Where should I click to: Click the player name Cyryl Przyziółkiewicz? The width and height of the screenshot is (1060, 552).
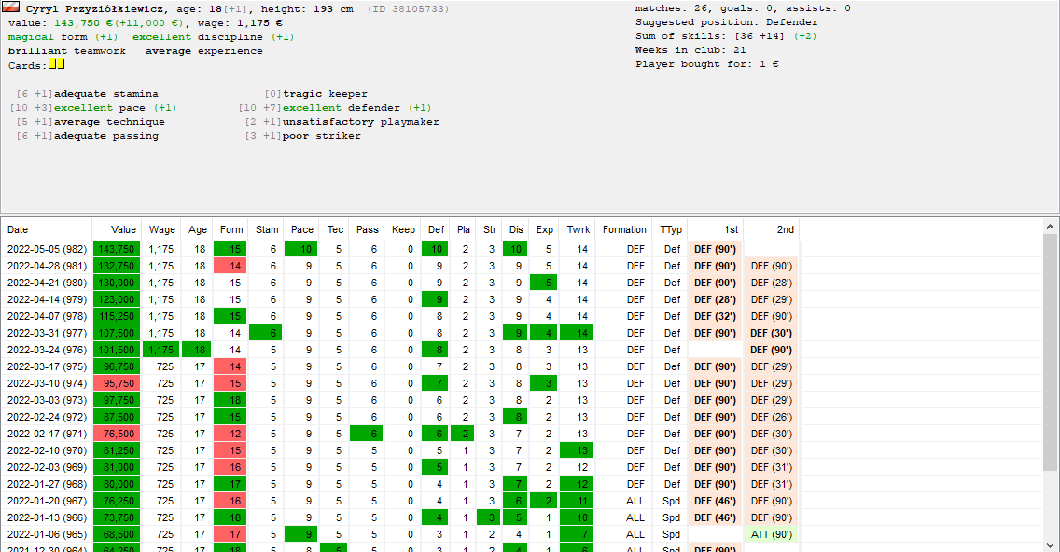pyautogui.click(x=97, y=8)
